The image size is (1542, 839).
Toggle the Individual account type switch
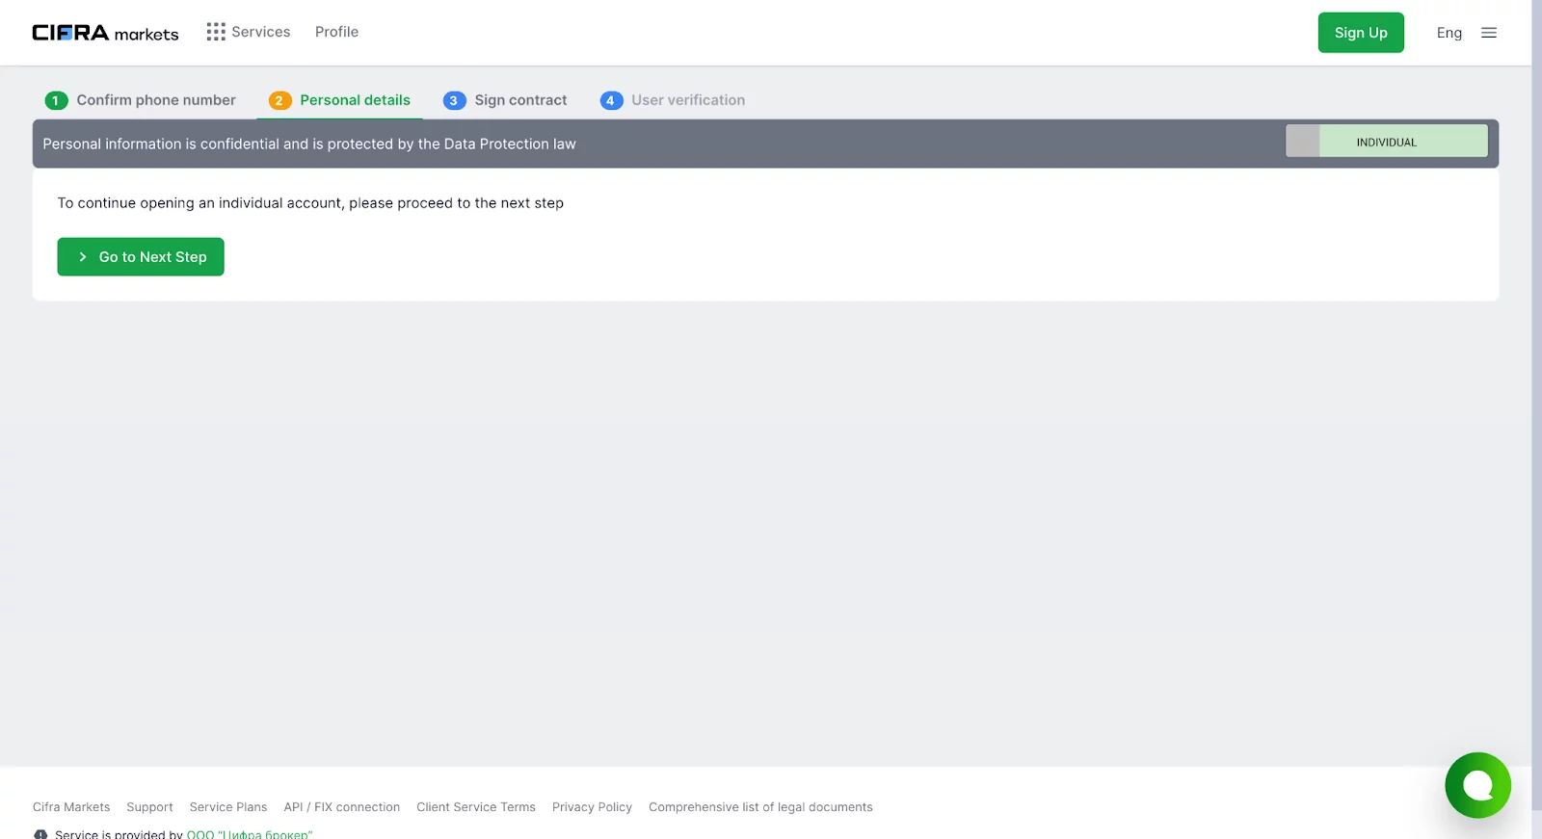[x=1386, y=142]
